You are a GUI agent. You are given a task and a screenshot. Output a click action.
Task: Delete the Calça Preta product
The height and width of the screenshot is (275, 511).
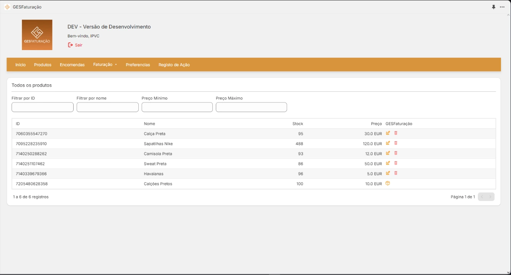click(x=396, y=133)
